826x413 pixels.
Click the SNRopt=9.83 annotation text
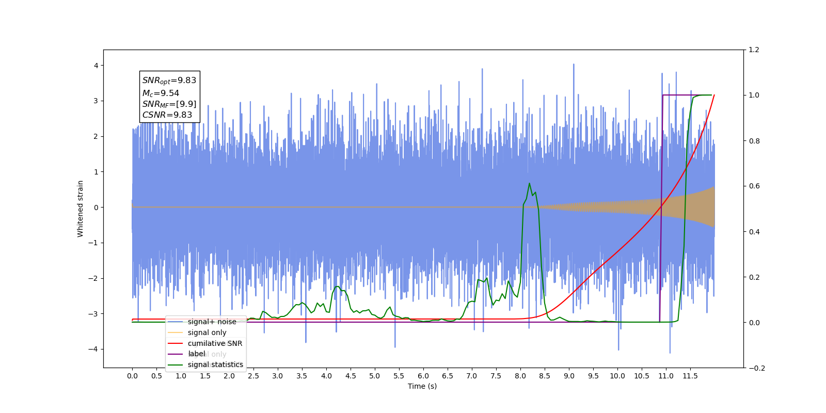click(169, 81)
